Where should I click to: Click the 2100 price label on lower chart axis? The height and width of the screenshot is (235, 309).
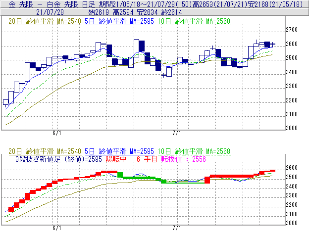coord(292,214)
